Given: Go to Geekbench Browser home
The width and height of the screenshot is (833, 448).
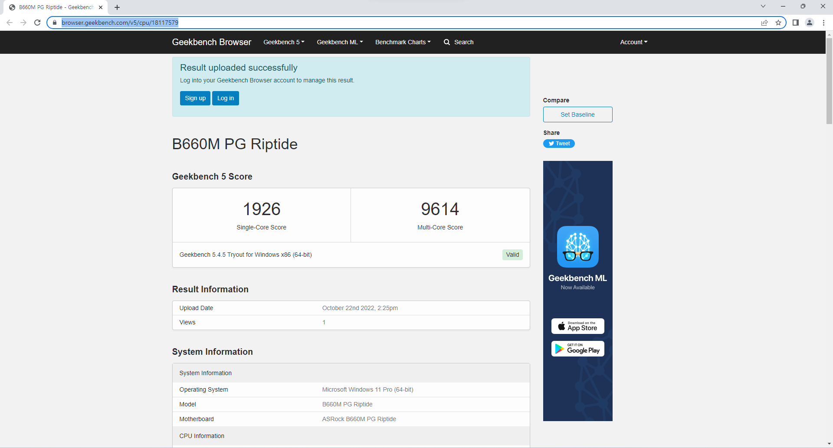Looking at the screenshot, I should tap(212, 42).
